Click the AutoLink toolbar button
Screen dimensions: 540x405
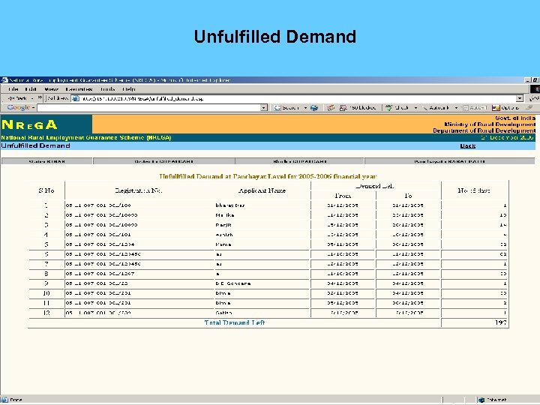pyautogui.click(x=436, y=108)
